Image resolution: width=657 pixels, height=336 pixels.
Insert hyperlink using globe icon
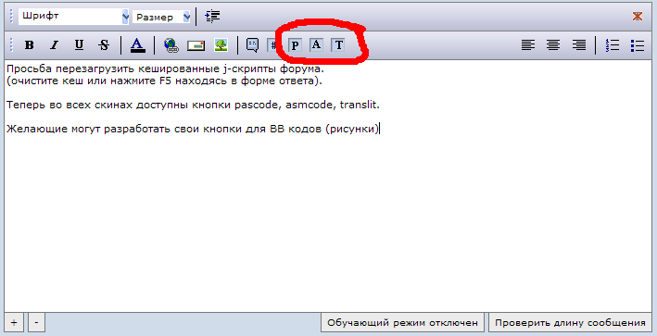tap(171, 45)
